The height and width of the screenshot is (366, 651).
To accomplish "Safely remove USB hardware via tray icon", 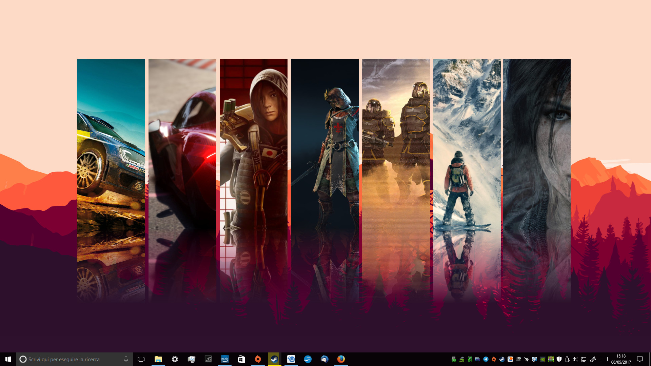I will pos(567,359).
